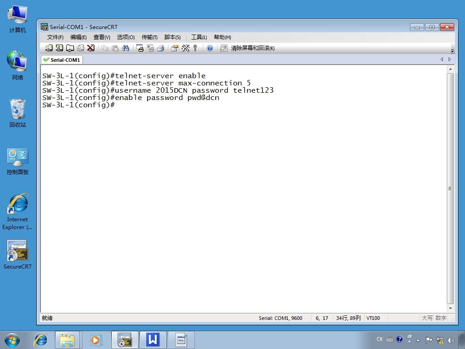Open Session Options icon
The image size is (465, 349).
175,48
